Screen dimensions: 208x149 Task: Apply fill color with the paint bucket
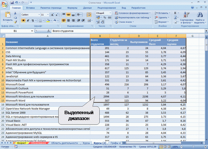tap(48, 20)
